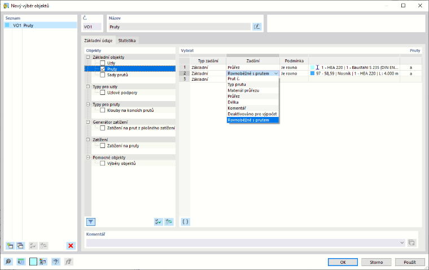Screen dimensions: 429x270
Task: Click the copy object selection icon
Action: [20, 246]
